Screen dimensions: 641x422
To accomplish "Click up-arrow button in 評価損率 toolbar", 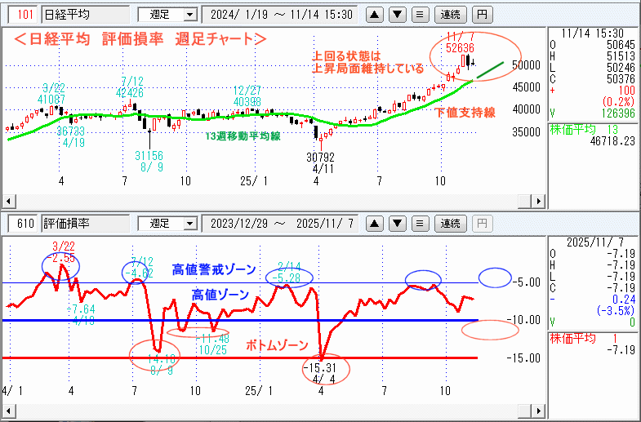I will click(x=375, y=224).
